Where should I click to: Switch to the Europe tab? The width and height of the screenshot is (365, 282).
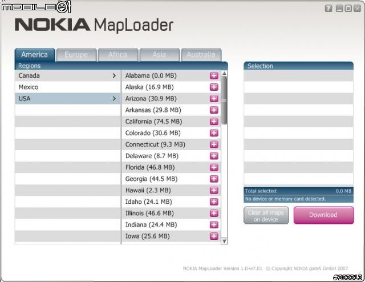coord(76,55)
